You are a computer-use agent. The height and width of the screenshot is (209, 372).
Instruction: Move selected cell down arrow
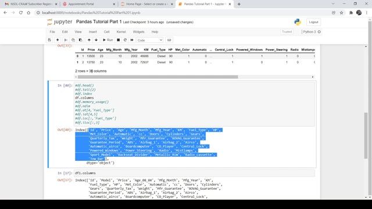tap(96, 40)
